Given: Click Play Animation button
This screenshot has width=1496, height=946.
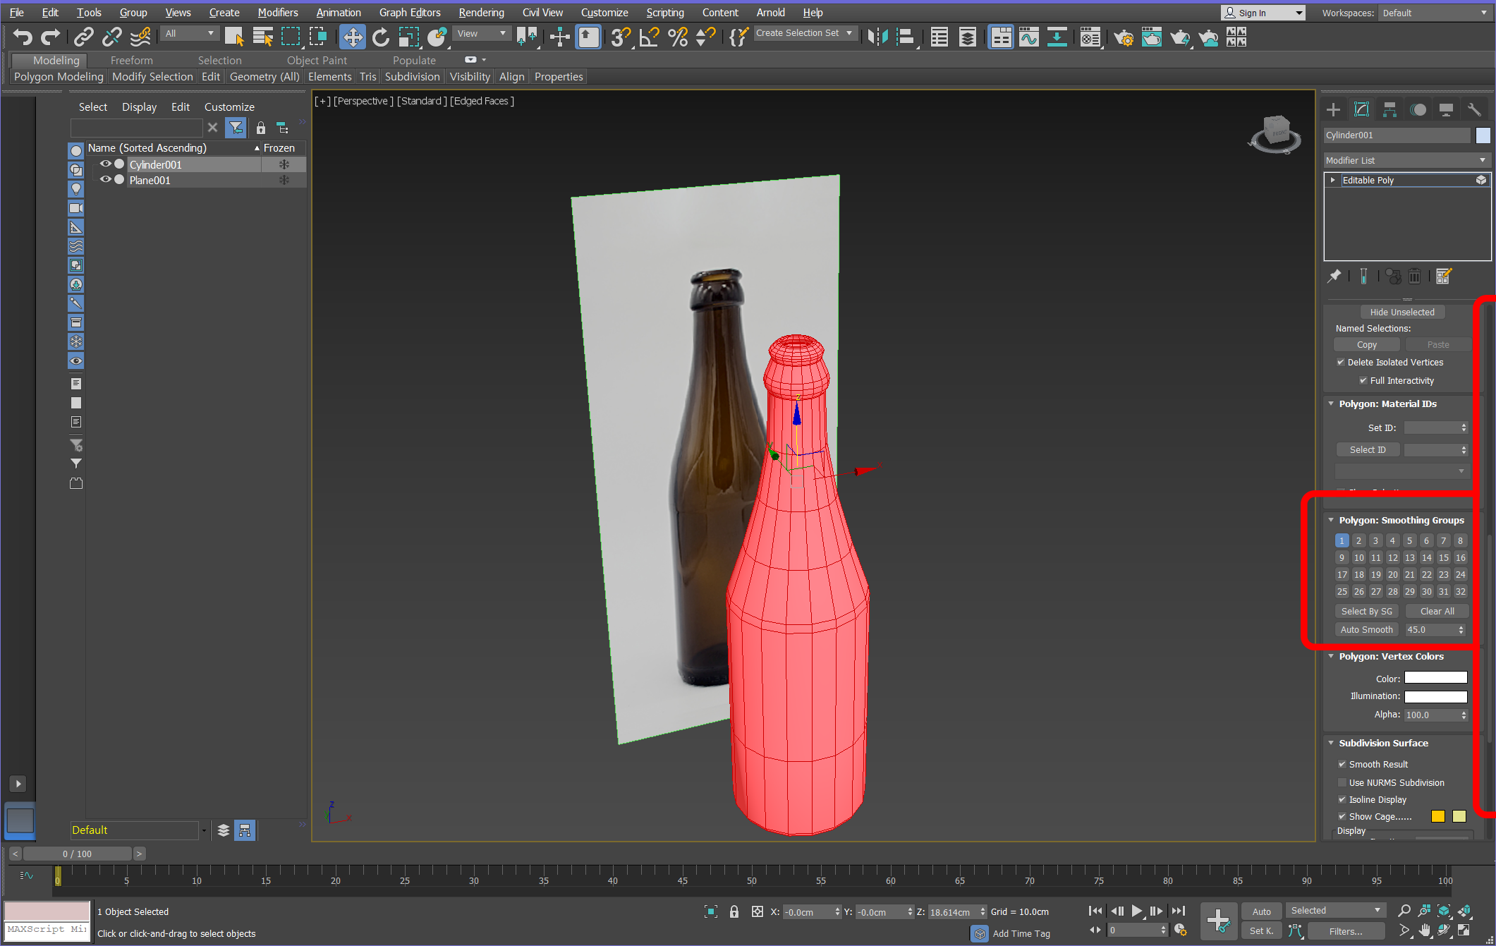Looking at the screenshot, I should [1136, 911].
